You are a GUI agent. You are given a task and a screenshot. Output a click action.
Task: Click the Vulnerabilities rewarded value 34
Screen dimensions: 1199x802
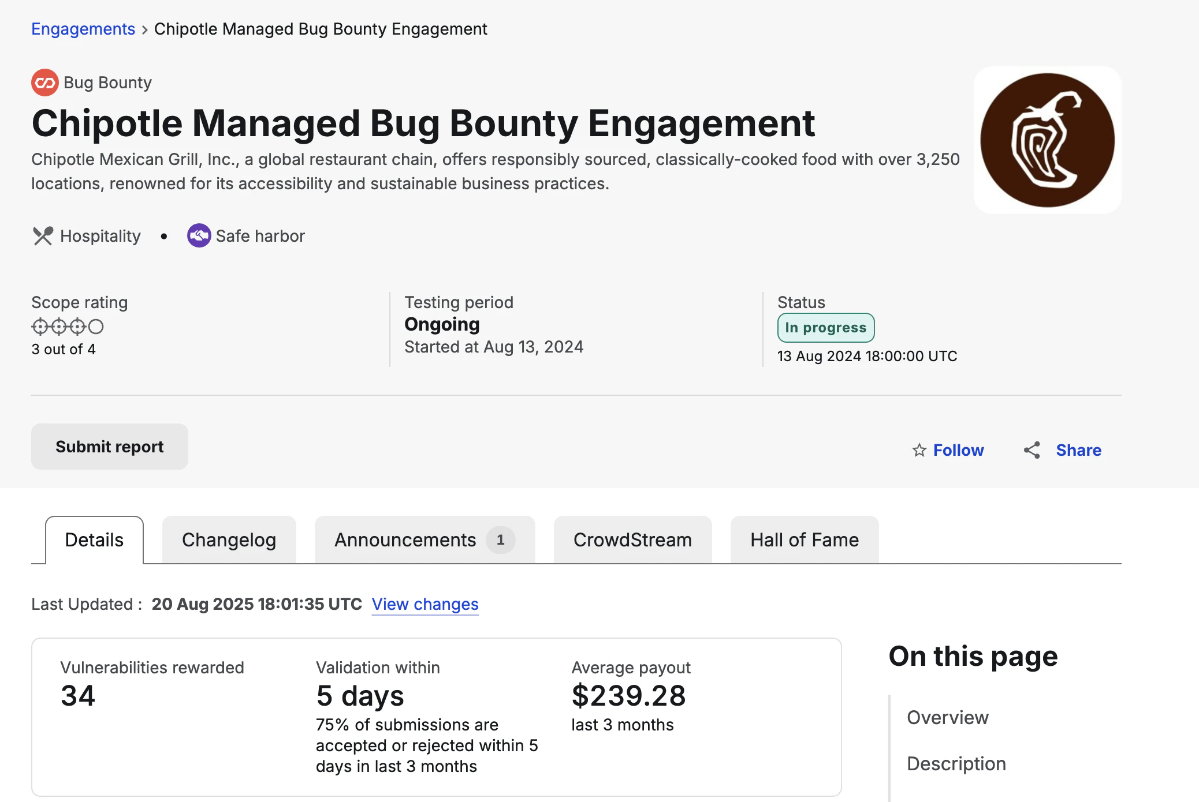coord(77,695)
